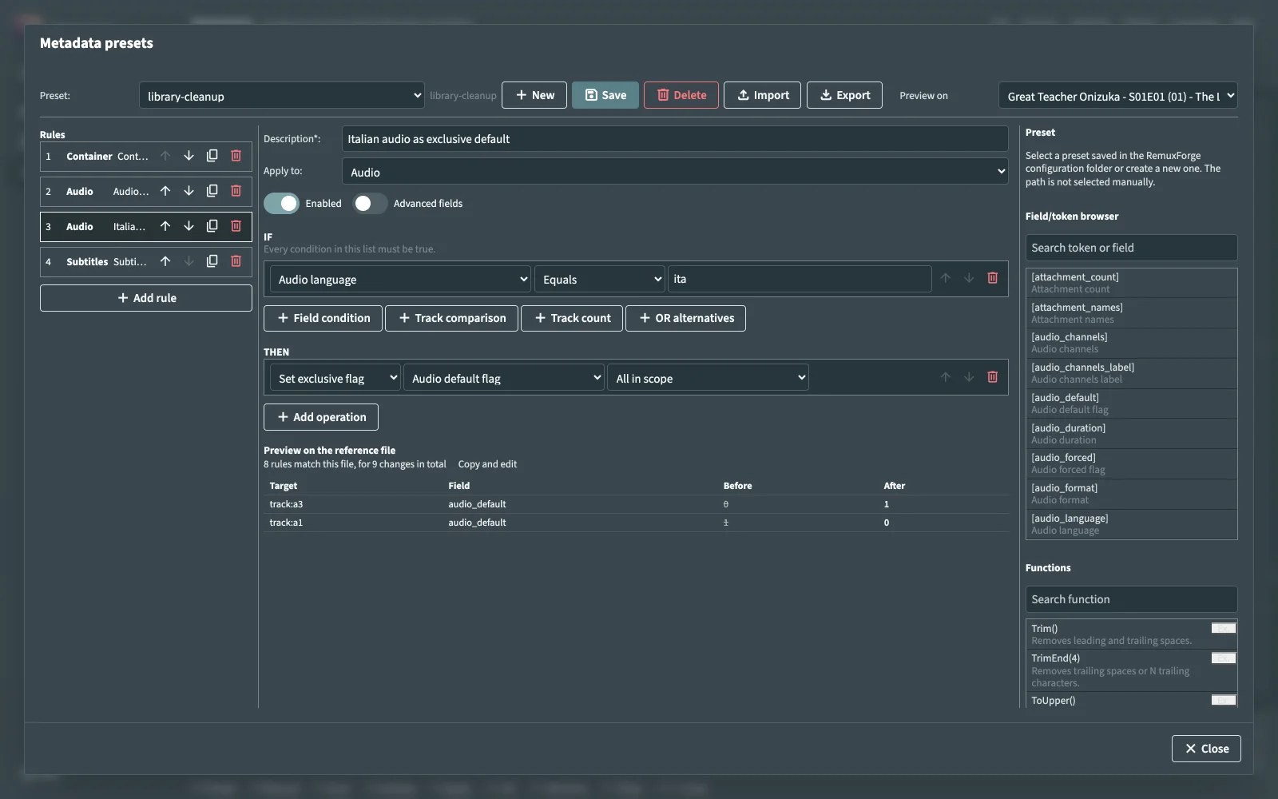Image resolution: width=1278 pixels, height=799 pixels.
Task: Move the Set exclusive flag operation up
Action: point(946,377)
